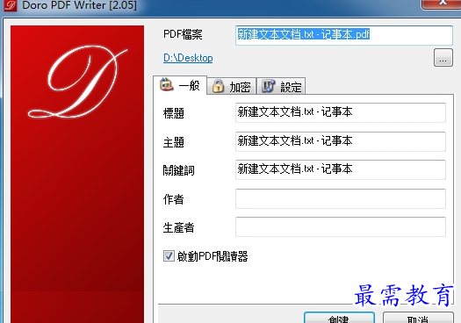Click in the 主題 input field
This screenshot has width=461, height=323.
coord(341,141)
